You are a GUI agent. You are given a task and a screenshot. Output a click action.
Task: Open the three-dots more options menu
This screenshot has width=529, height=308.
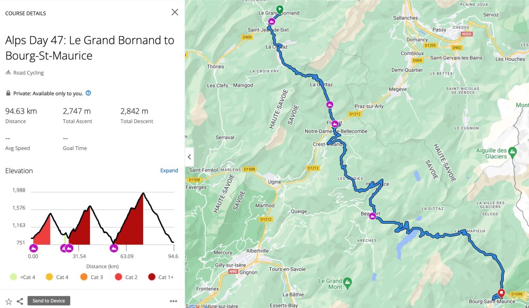tap(174, 301)
